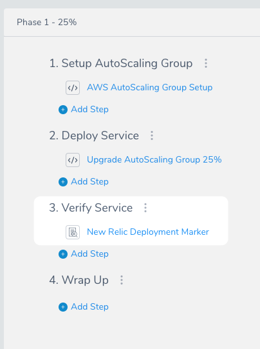
Task: Click plus icon under Setup AutoScaling Group
Action: coord(63,110)
